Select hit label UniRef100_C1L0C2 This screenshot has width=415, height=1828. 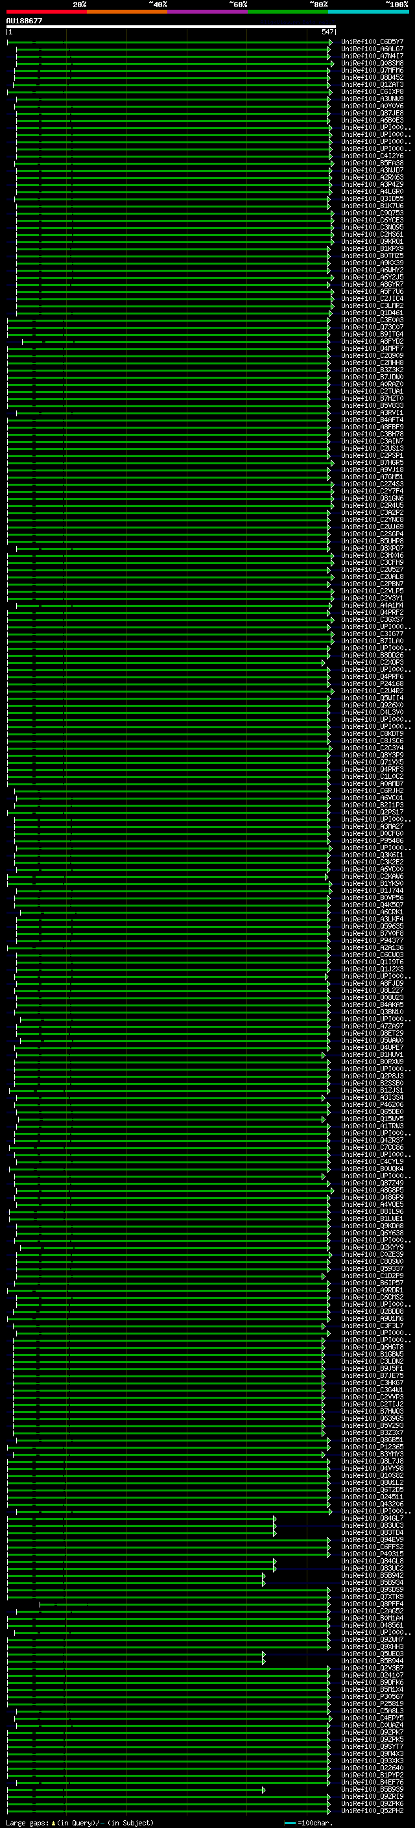[372, 776]
